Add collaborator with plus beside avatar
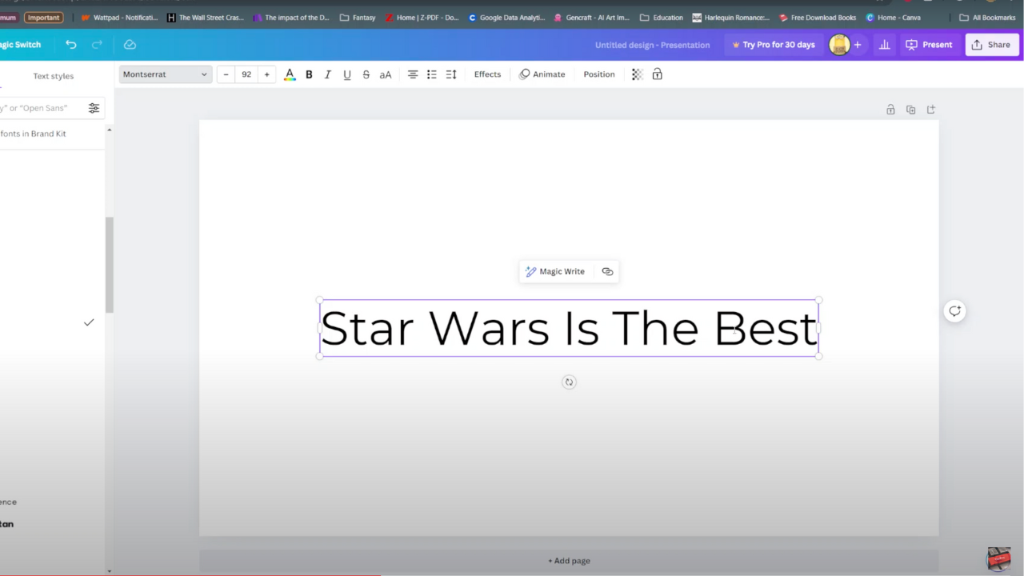Image resolution: width=1024 pixels, height=576 pixels. tap(858, 45)
